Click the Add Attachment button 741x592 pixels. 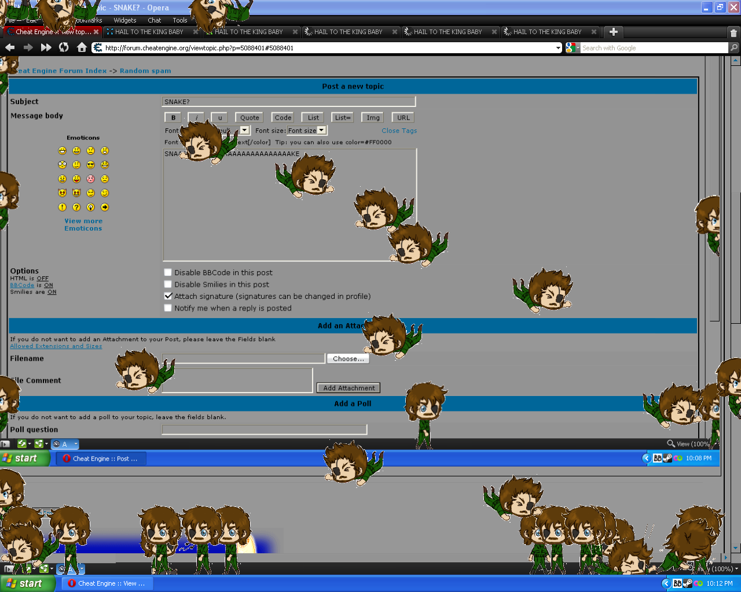pos(349,388)
